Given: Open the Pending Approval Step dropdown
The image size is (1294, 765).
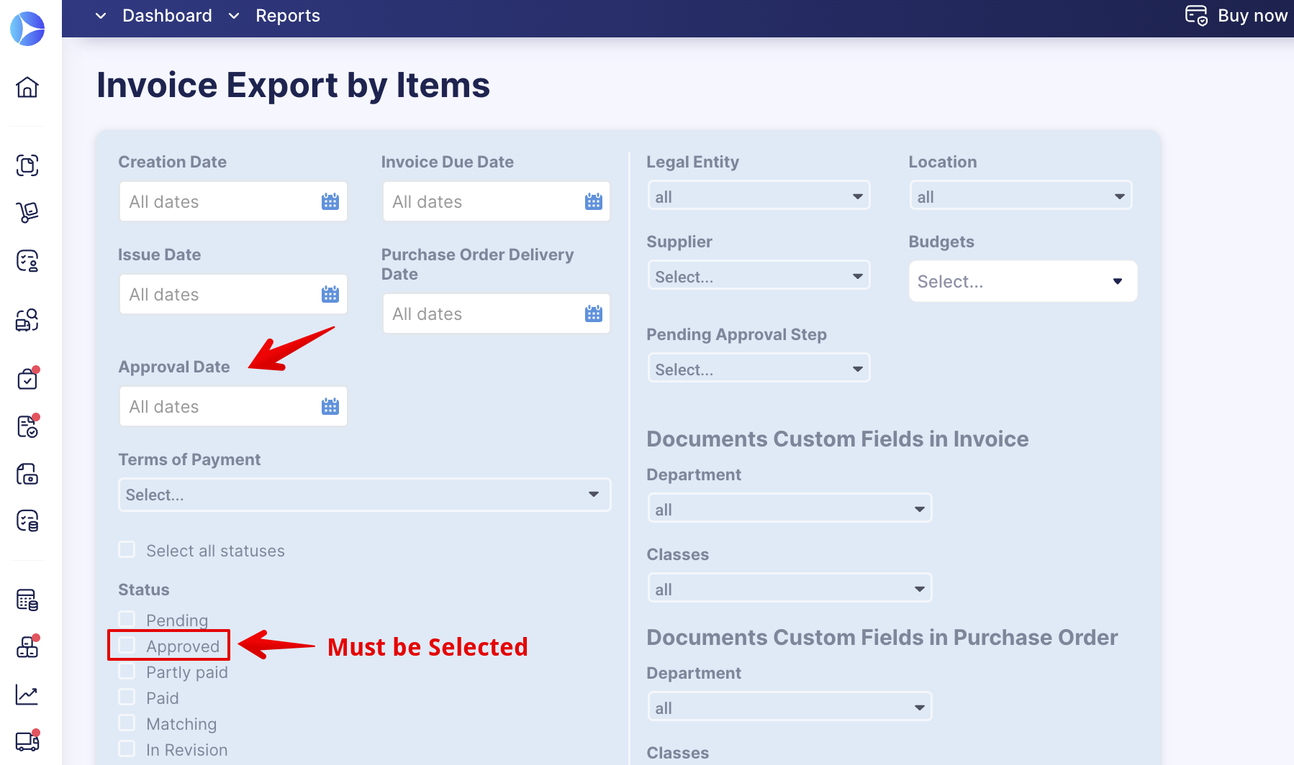Looking at the screenshot, I should tap(759, 369).
